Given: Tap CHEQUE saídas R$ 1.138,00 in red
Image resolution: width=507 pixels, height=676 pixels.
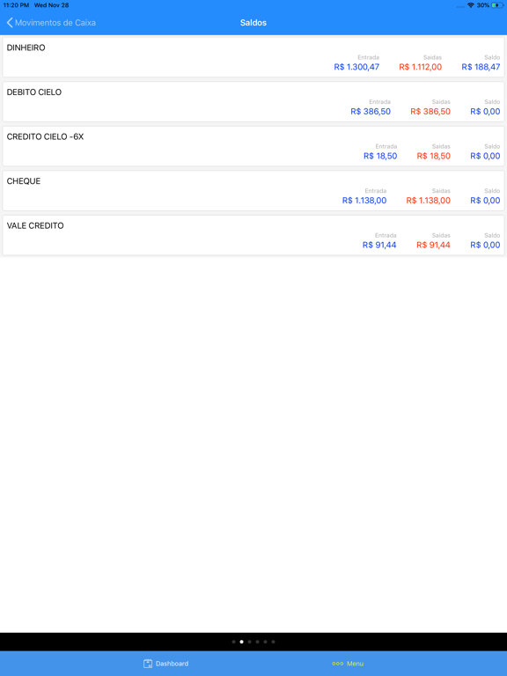Looking at the screenshot, I should [x=428, y=201].
